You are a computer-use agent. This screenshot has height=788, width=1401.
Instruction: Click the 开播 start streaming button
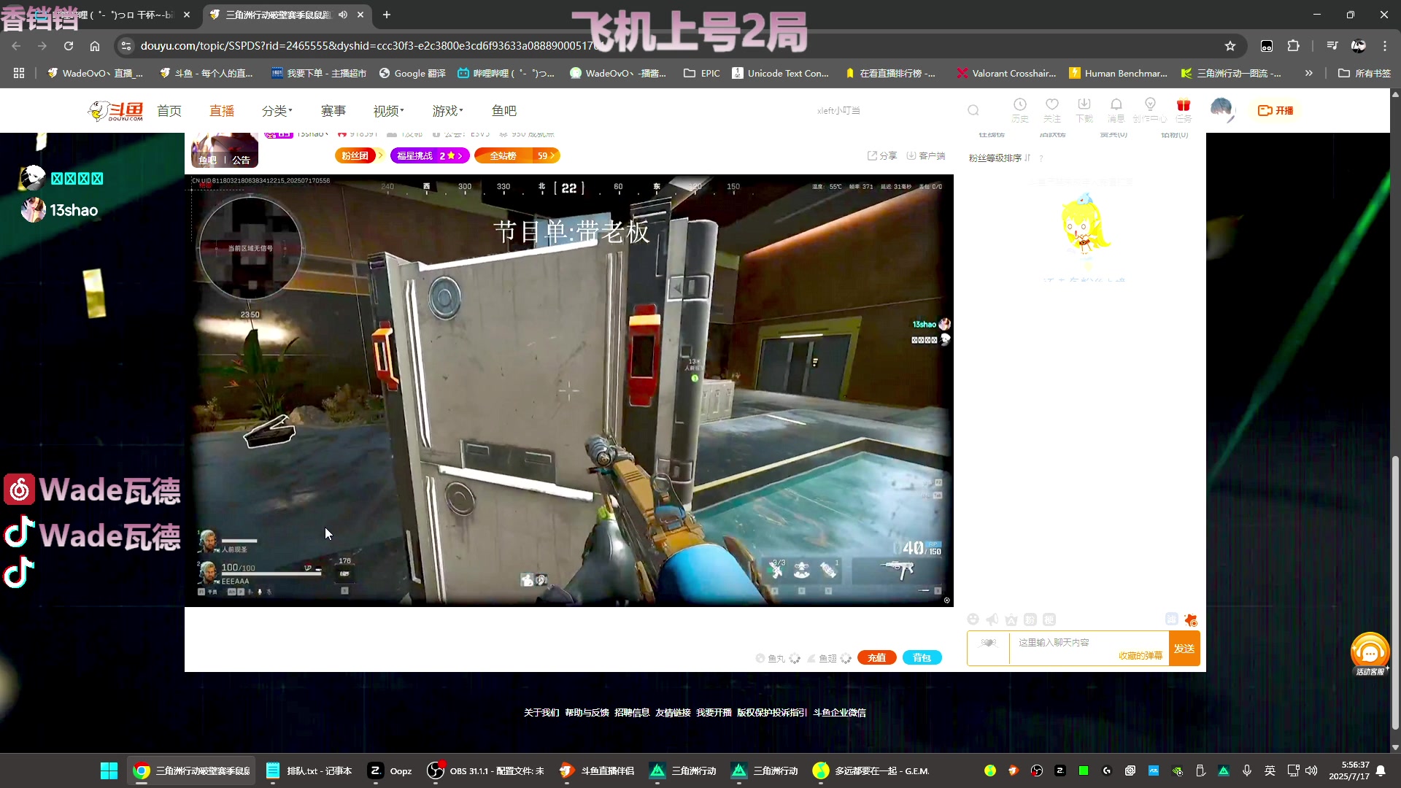(x=1276, y=110)
